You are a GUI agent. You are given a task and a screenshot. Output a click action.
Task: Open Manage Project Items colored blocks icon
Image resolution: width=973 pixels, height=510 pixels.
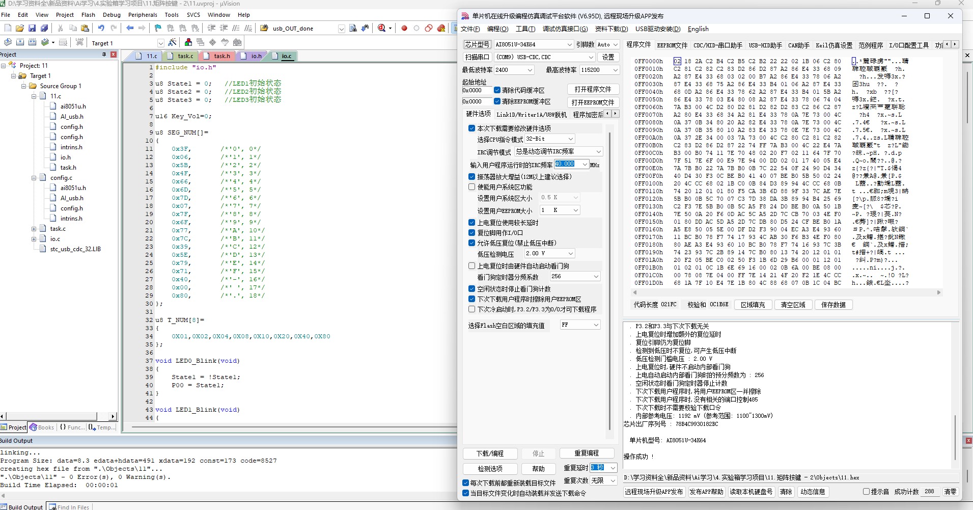[x=188, y=42]
